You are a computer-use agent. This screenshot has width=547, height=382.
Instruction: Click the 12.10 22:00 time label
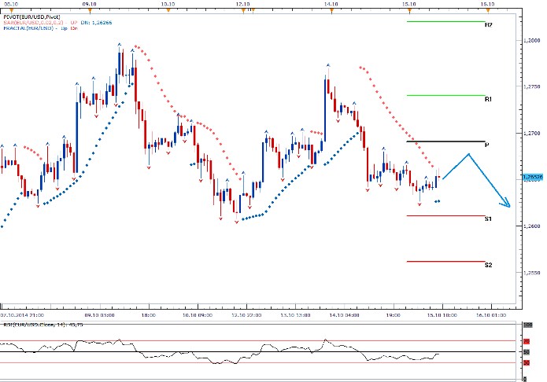(x=246, y=315)
